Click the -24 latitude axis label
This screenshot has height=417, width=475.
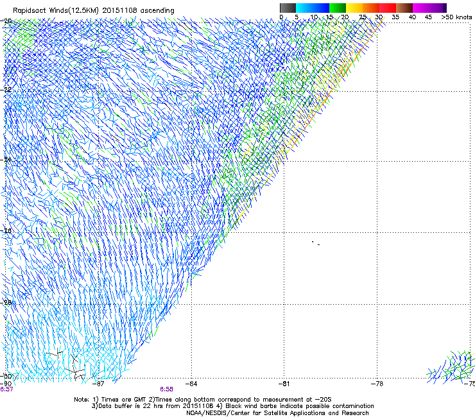(x=6, y=160)
